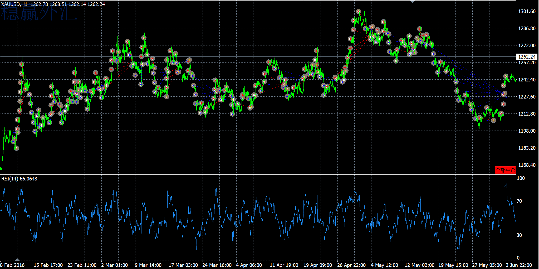The image size is (539, 269).
Task: Click the RSI(14) 66.0648 indicator label
Action: pos(19,179)
